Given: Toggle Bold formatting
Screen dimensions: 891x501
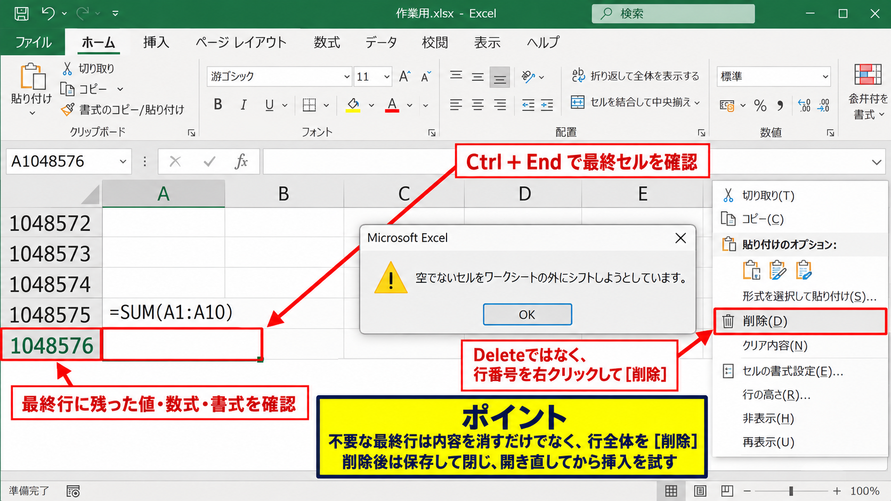Looking at the screenshot, I should pos(218,105).
